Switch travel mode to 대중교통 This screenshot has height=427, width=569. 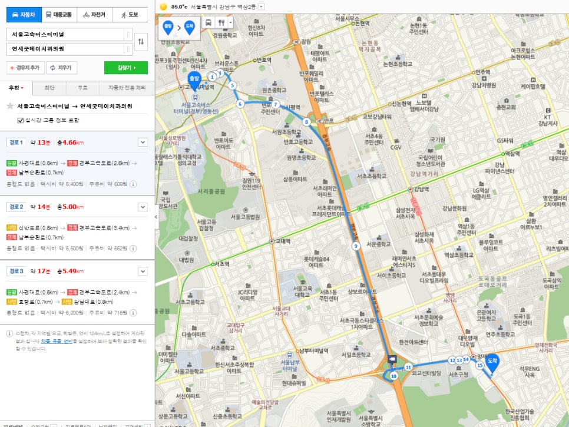tap(59, 15)
